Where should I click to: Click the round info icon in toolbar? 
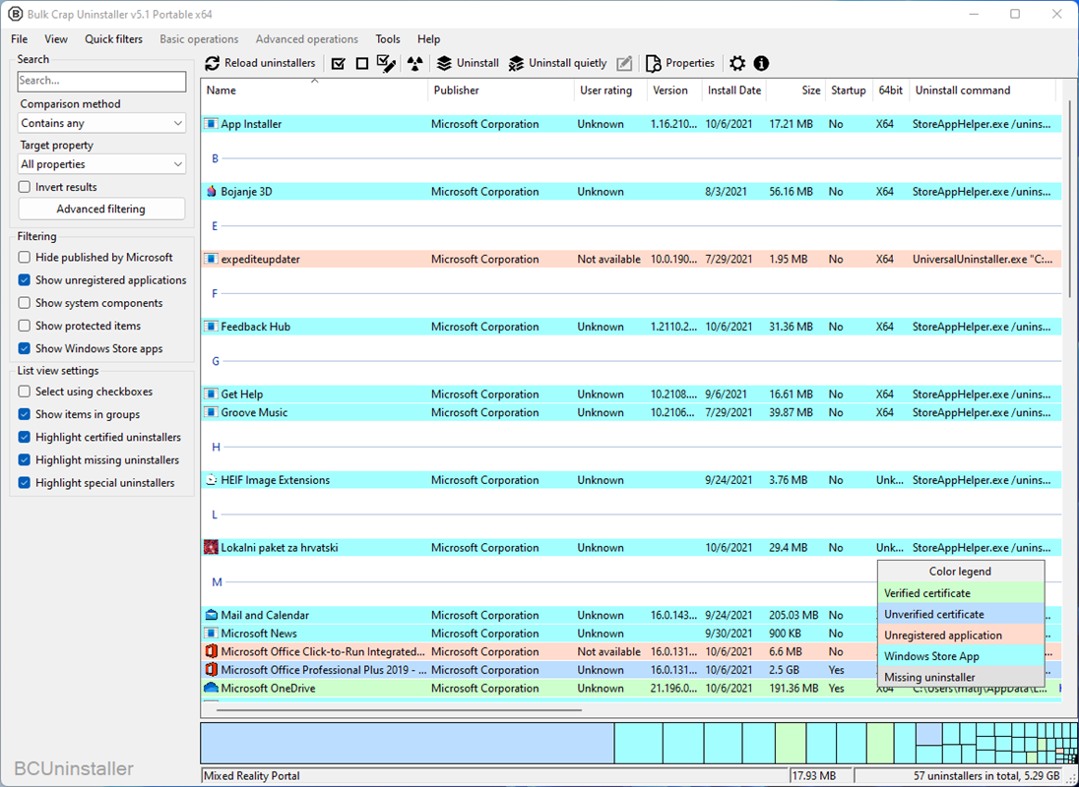pos(761,63)
